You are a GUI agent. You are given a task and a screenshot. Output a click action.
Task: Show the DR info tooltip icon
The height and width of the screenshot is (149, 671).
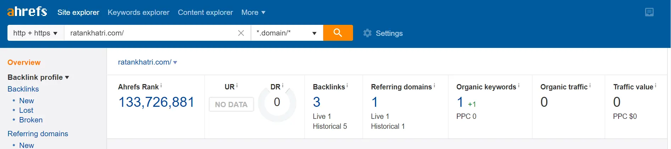283,85
